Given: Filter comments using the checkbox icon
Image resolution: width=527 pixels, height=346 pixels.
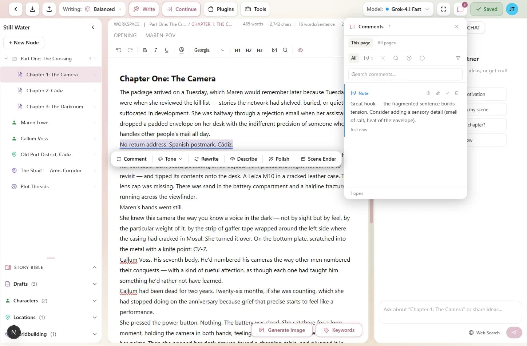Looking at the screenshot, I should coord(383,58).
